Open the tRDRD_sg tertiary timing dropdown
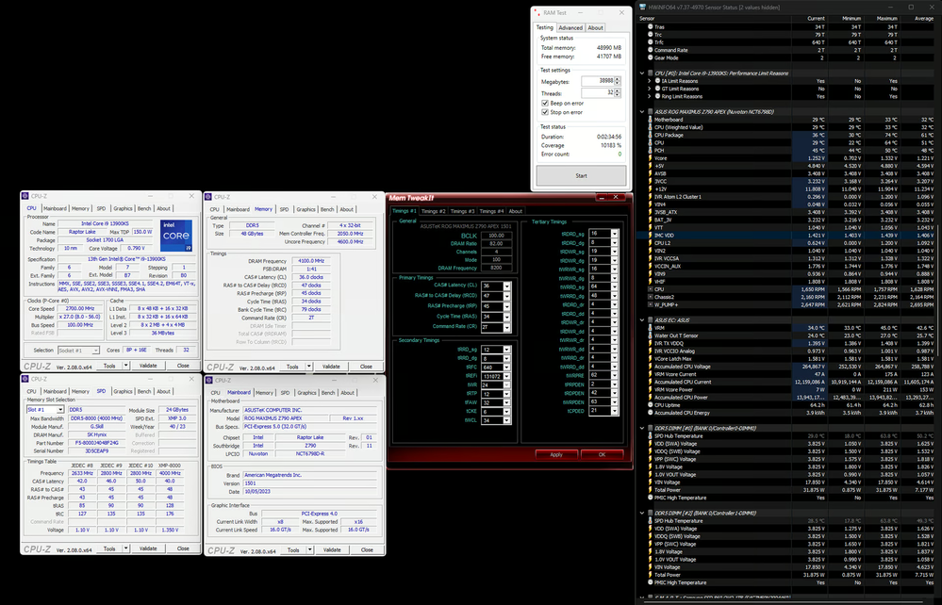942x605 pixels. [614, 234]
